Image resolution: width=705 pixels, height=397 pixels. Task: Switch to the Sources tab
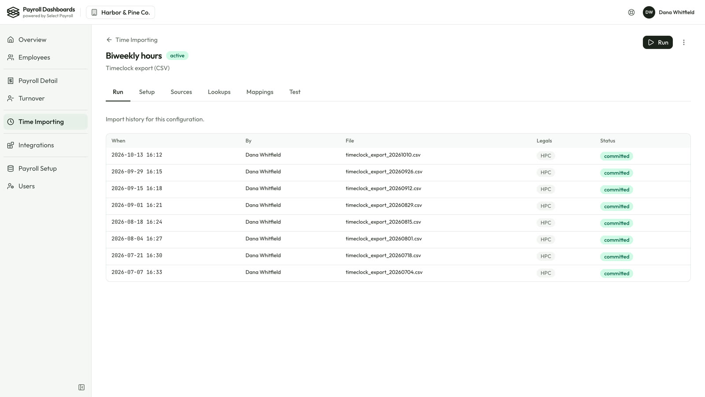(x=181, y=92)
